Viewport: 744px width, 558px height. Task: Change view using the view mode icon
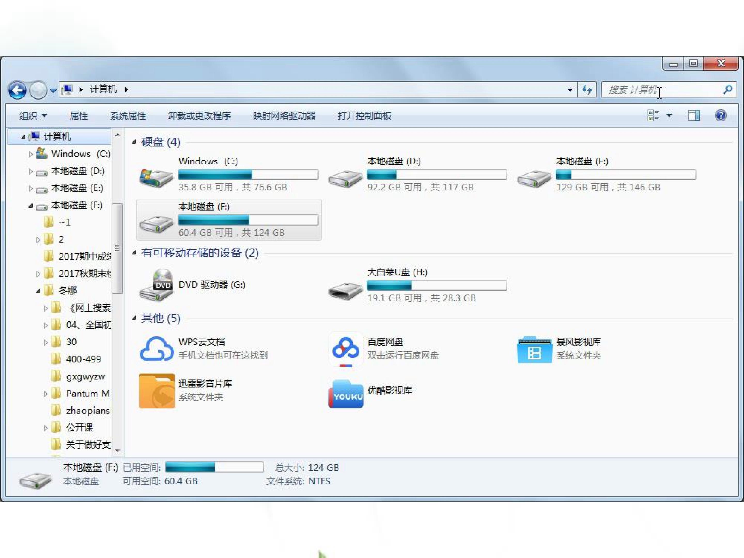pos(654,116)
